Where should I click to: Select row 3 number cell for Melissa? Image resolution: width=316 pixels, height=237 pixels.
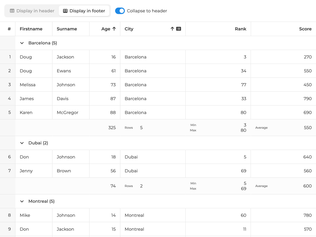click(x=9, y=85)
